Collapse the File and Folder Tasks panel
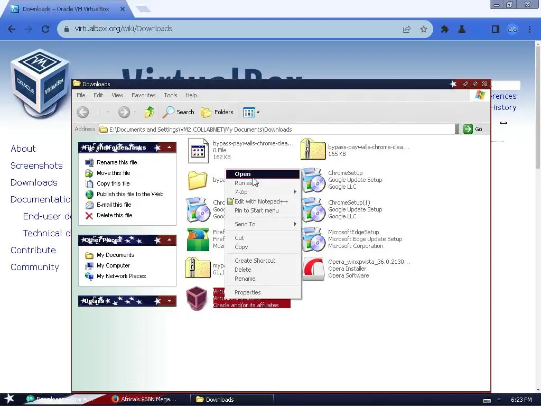This screenshot has height=406, width=541. click(170, 147)
